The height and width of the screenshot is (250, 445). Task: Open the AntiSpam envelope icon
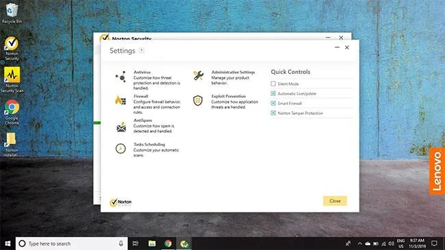[121, 127]
